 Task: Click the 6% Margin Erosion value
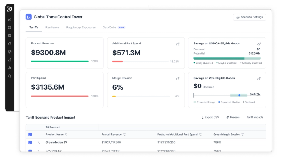pos(118,87)
